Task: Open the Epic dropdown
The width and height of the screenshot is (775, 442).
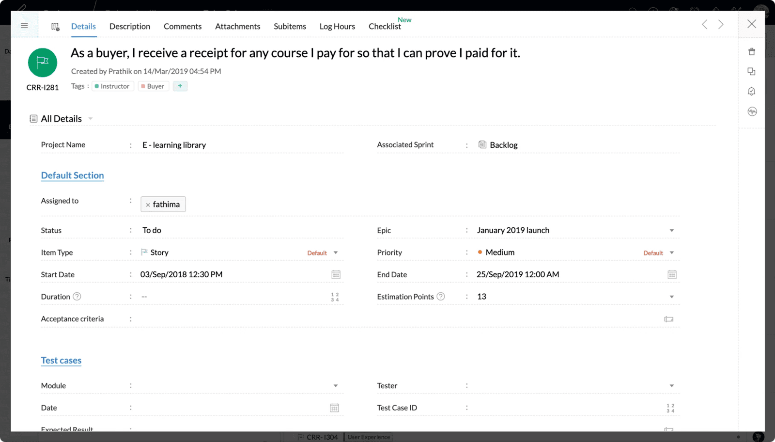Action: (672, 231)
